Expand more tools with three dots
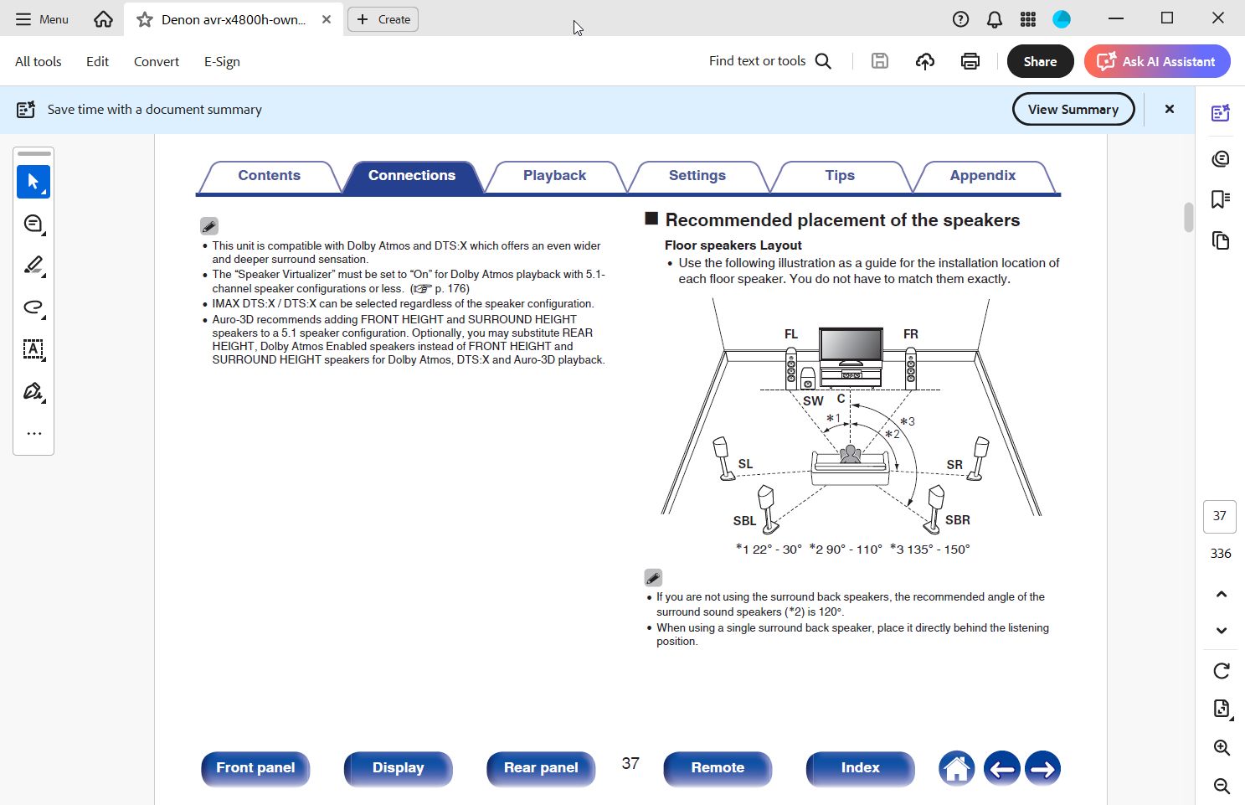The width and height of the screenshot is (1245, 805). (x=33, y=434)
